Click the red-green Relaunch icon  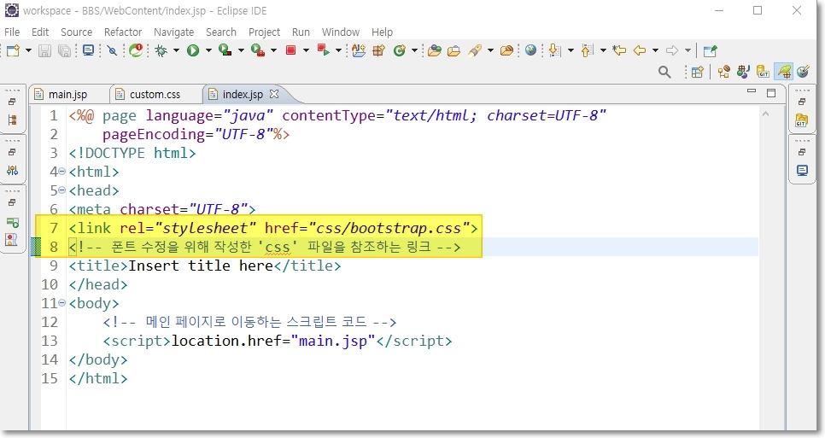pos(324,50)
